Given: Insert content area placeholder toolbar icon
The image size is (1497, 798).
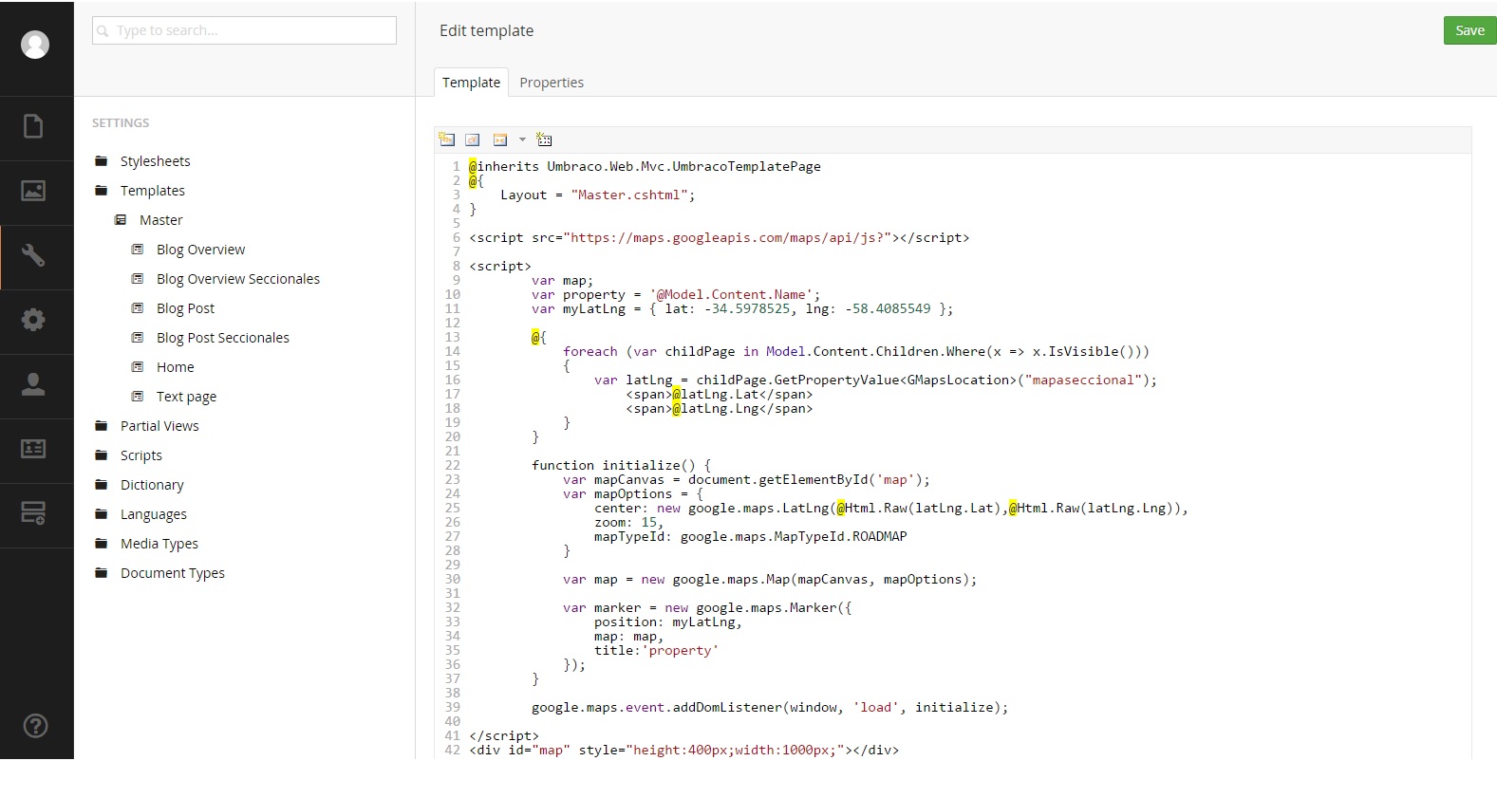Looking at the screenshot, I should tap(544, 139).
